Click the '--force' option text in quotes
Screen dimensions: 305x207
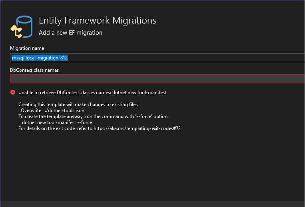tap(146, 116)
